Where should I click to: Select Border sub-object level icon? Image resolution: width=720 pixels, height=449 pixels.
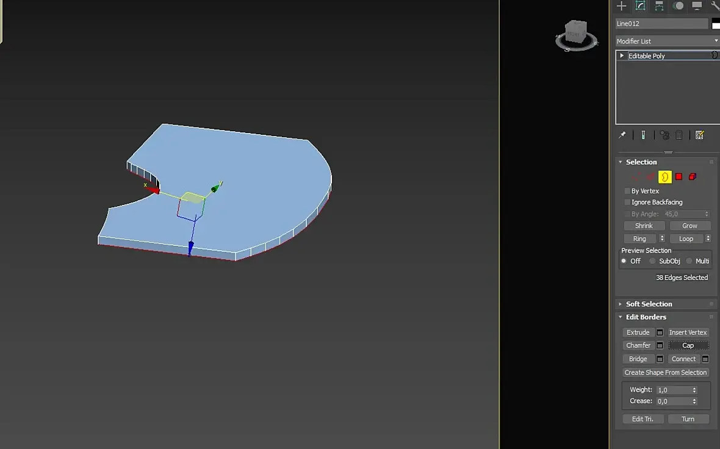(665, 177)
